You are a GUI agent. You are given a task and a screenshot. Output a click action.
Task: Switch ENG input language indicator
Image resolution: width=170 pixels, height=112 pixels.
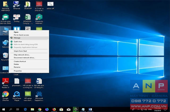[150, 109]
